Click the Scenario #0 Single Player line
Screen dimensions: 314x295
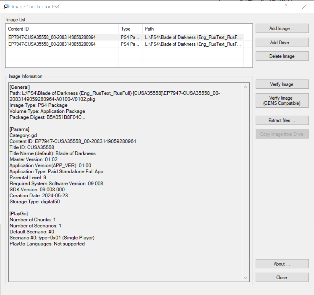tap(52, 237)
